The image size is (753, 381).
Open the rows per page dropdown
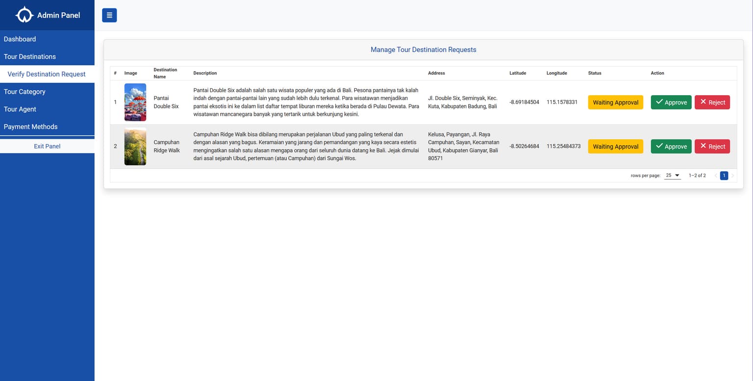click(672, 176)
